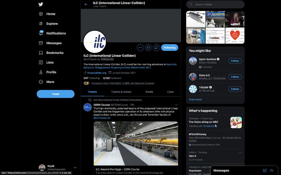The width and height of the screenshot is (281, 175).
Task: Switch to Media tab
Action: (149, 92)
